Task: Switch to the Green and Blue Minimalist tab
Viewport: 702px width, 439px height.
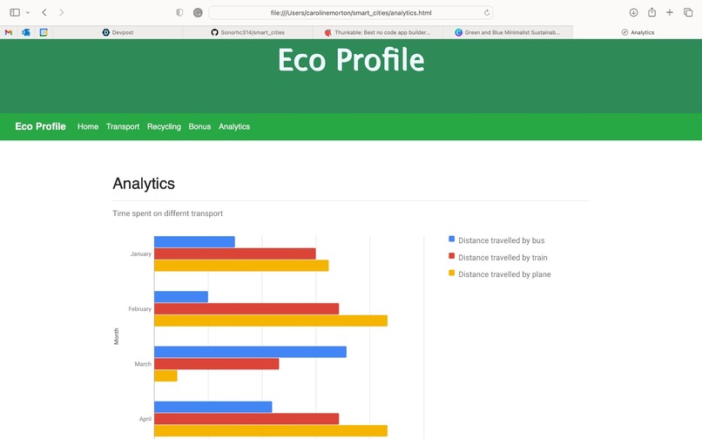Action: click(507, 32)
